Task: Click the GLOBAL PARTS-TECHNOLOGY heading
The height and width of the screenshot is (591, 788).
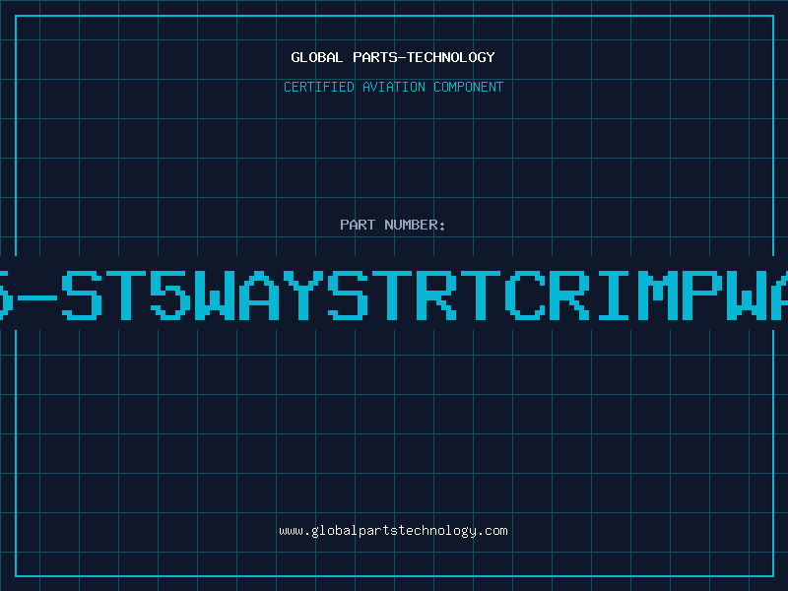Action: pos(393,57)
